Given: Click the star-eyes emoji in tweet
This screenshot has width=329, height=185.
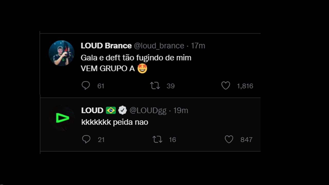Looking at the screenshot, I should click(142, 69).
